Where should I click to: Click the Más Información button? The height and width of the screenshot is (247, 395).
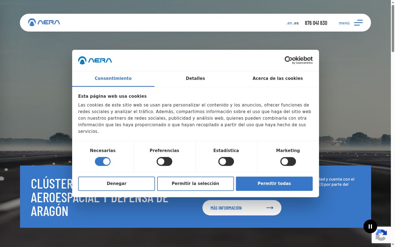[x=242, y=208]
